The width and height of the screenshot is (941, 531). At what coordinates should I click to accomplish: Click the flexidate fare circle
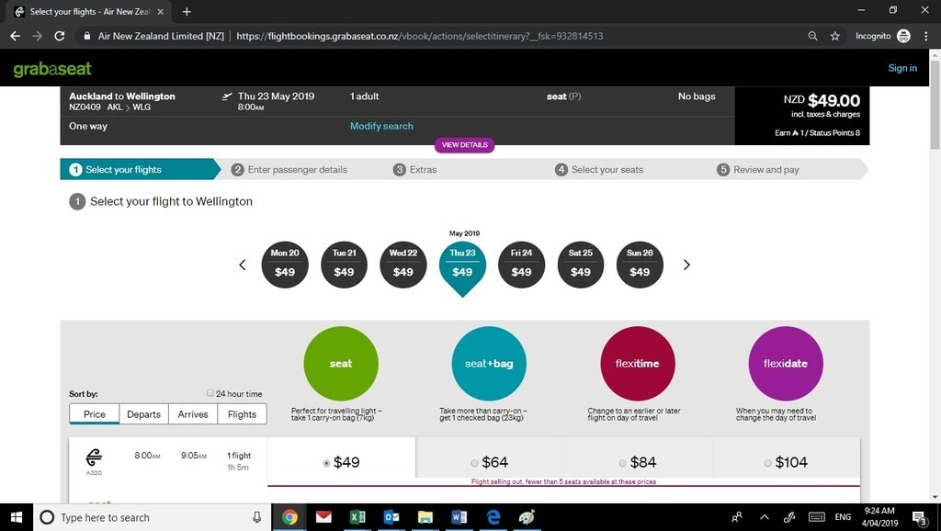786,364
